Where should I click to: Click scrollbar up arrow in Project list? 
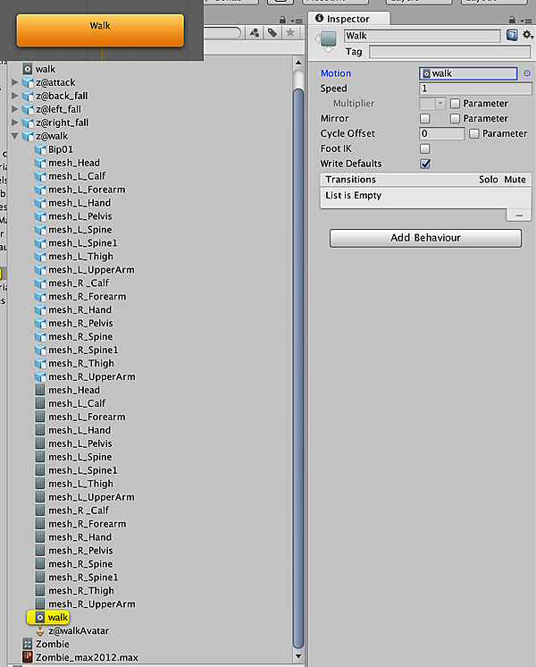(x=298, y=63)
